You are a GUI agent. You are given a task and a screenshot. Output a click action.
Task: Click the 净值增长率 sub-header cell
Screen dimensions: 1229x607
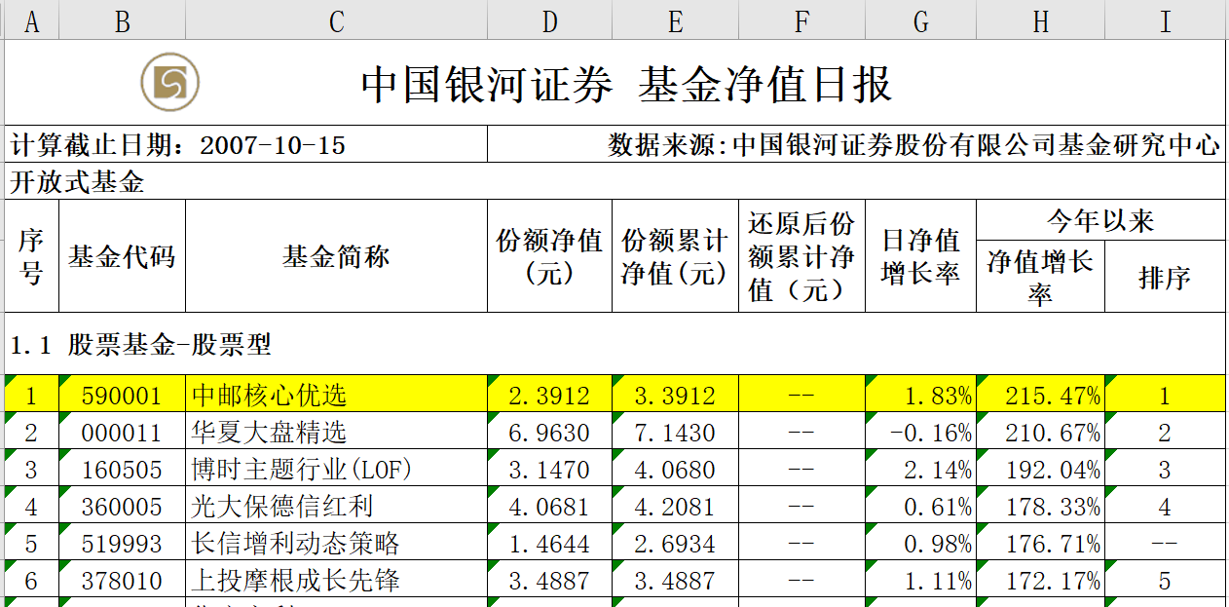(x=1040, y=277)
